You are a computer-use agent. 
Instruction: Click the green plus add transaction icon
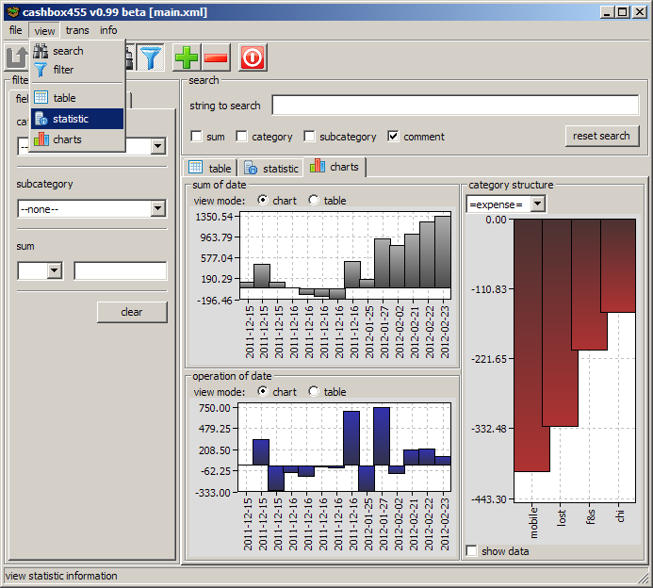(x=187, y=57)
